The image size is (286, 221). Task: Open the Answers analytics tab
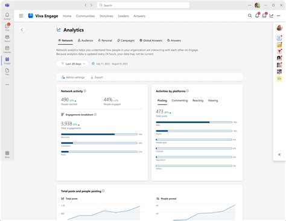point(174,40)
